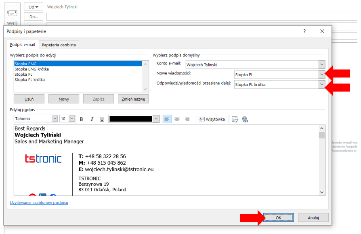Toggle underline formatting in signature editor
The image size is (361, 234).
click(x=102, y=119)
